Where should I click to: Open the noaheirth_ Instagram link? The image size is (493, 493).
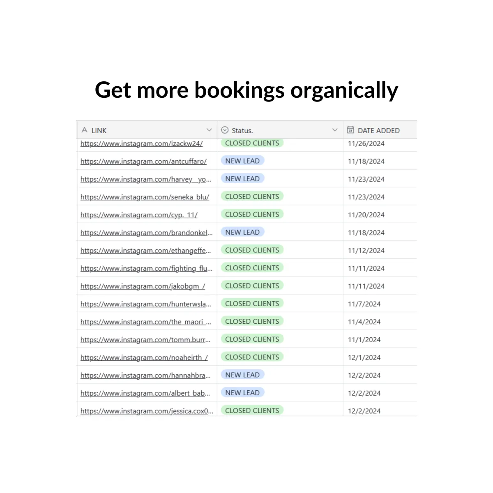click(144, 358)
